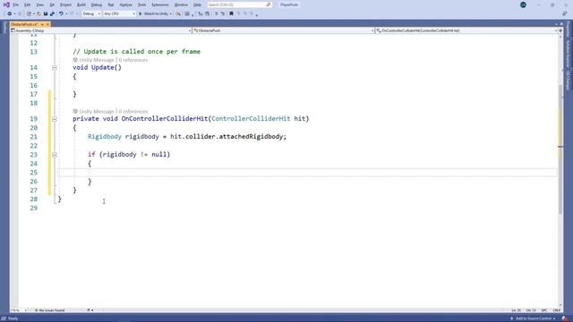Viewport: 573px width, 322px height.
Task: Open the Edit menu
Action: 28,4
